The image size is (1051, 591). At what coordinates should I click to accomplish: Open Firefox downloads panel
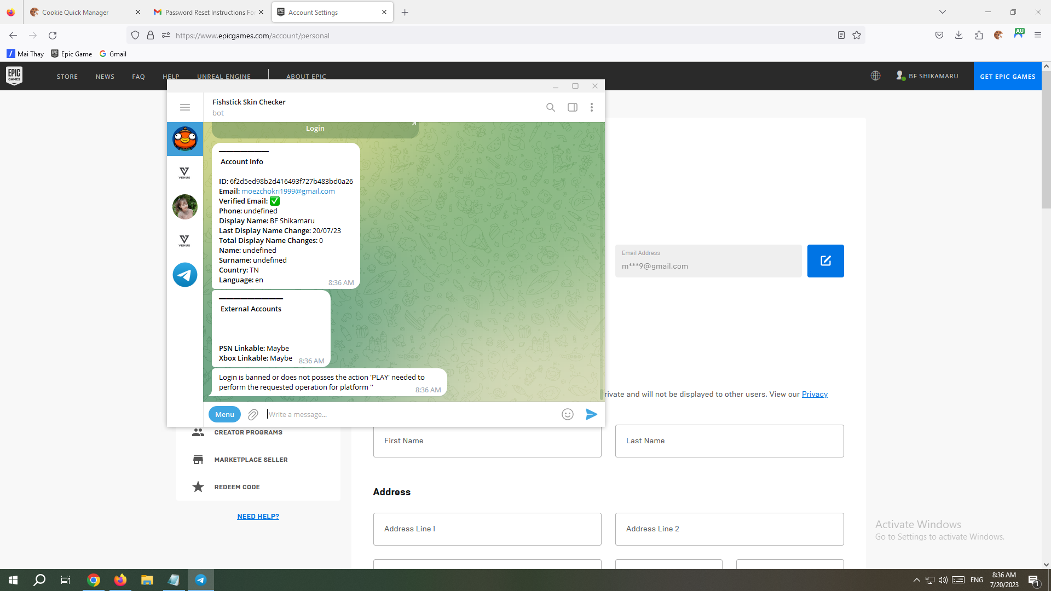coord(959,36)
